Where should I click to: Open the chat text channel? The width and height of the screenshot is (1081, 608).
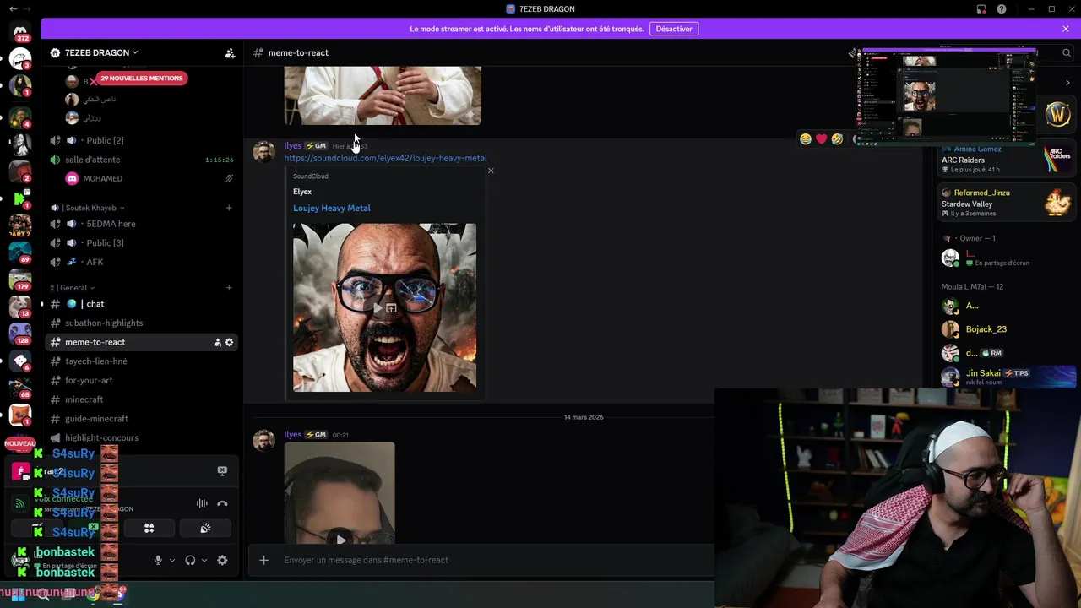pyautogui.click(x=141, y=304)
